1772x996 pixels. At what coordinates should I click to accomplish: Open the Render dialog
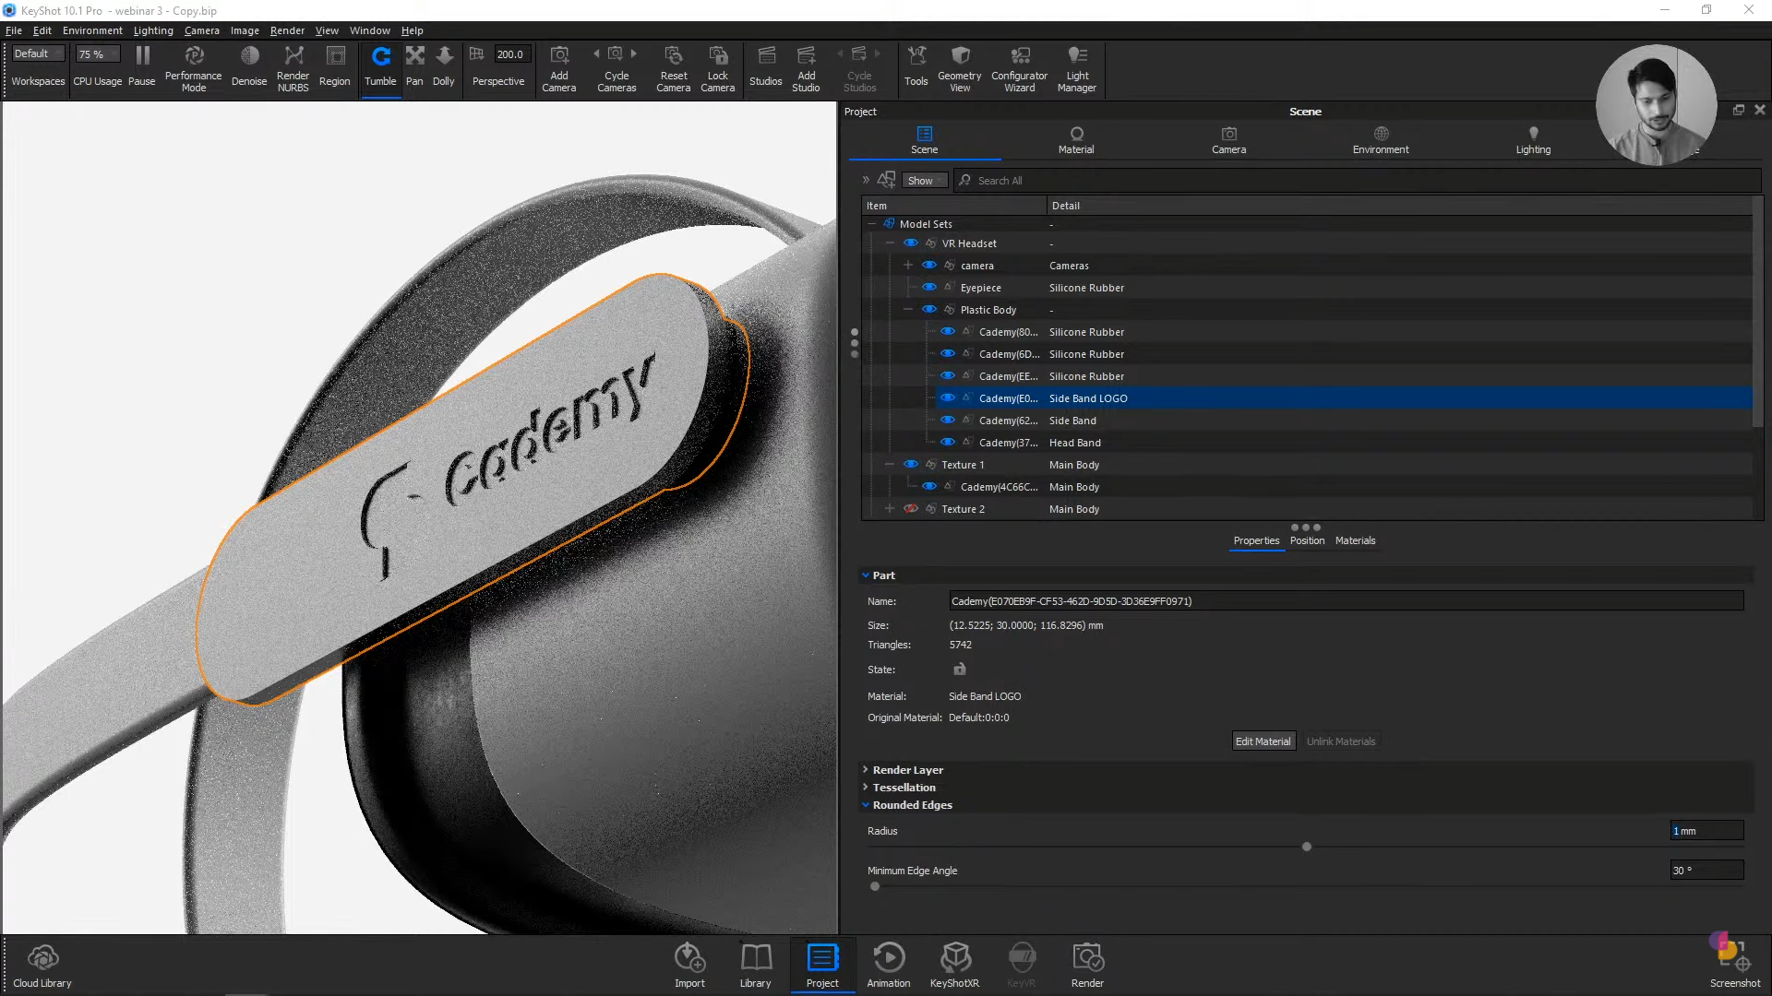(1088, 966)
